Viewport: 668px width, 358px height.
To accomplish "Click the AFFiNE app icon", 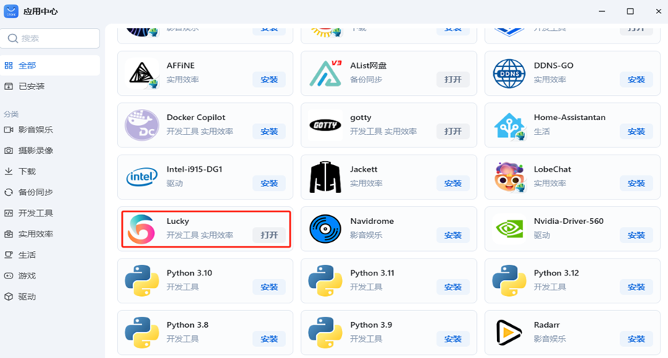I will click(x=142, y=74).
